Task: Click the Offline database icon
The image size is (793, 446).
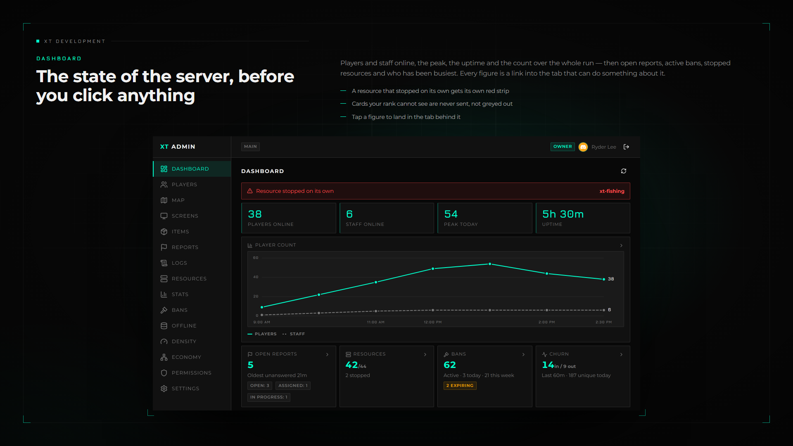Action: coord(164,326)
